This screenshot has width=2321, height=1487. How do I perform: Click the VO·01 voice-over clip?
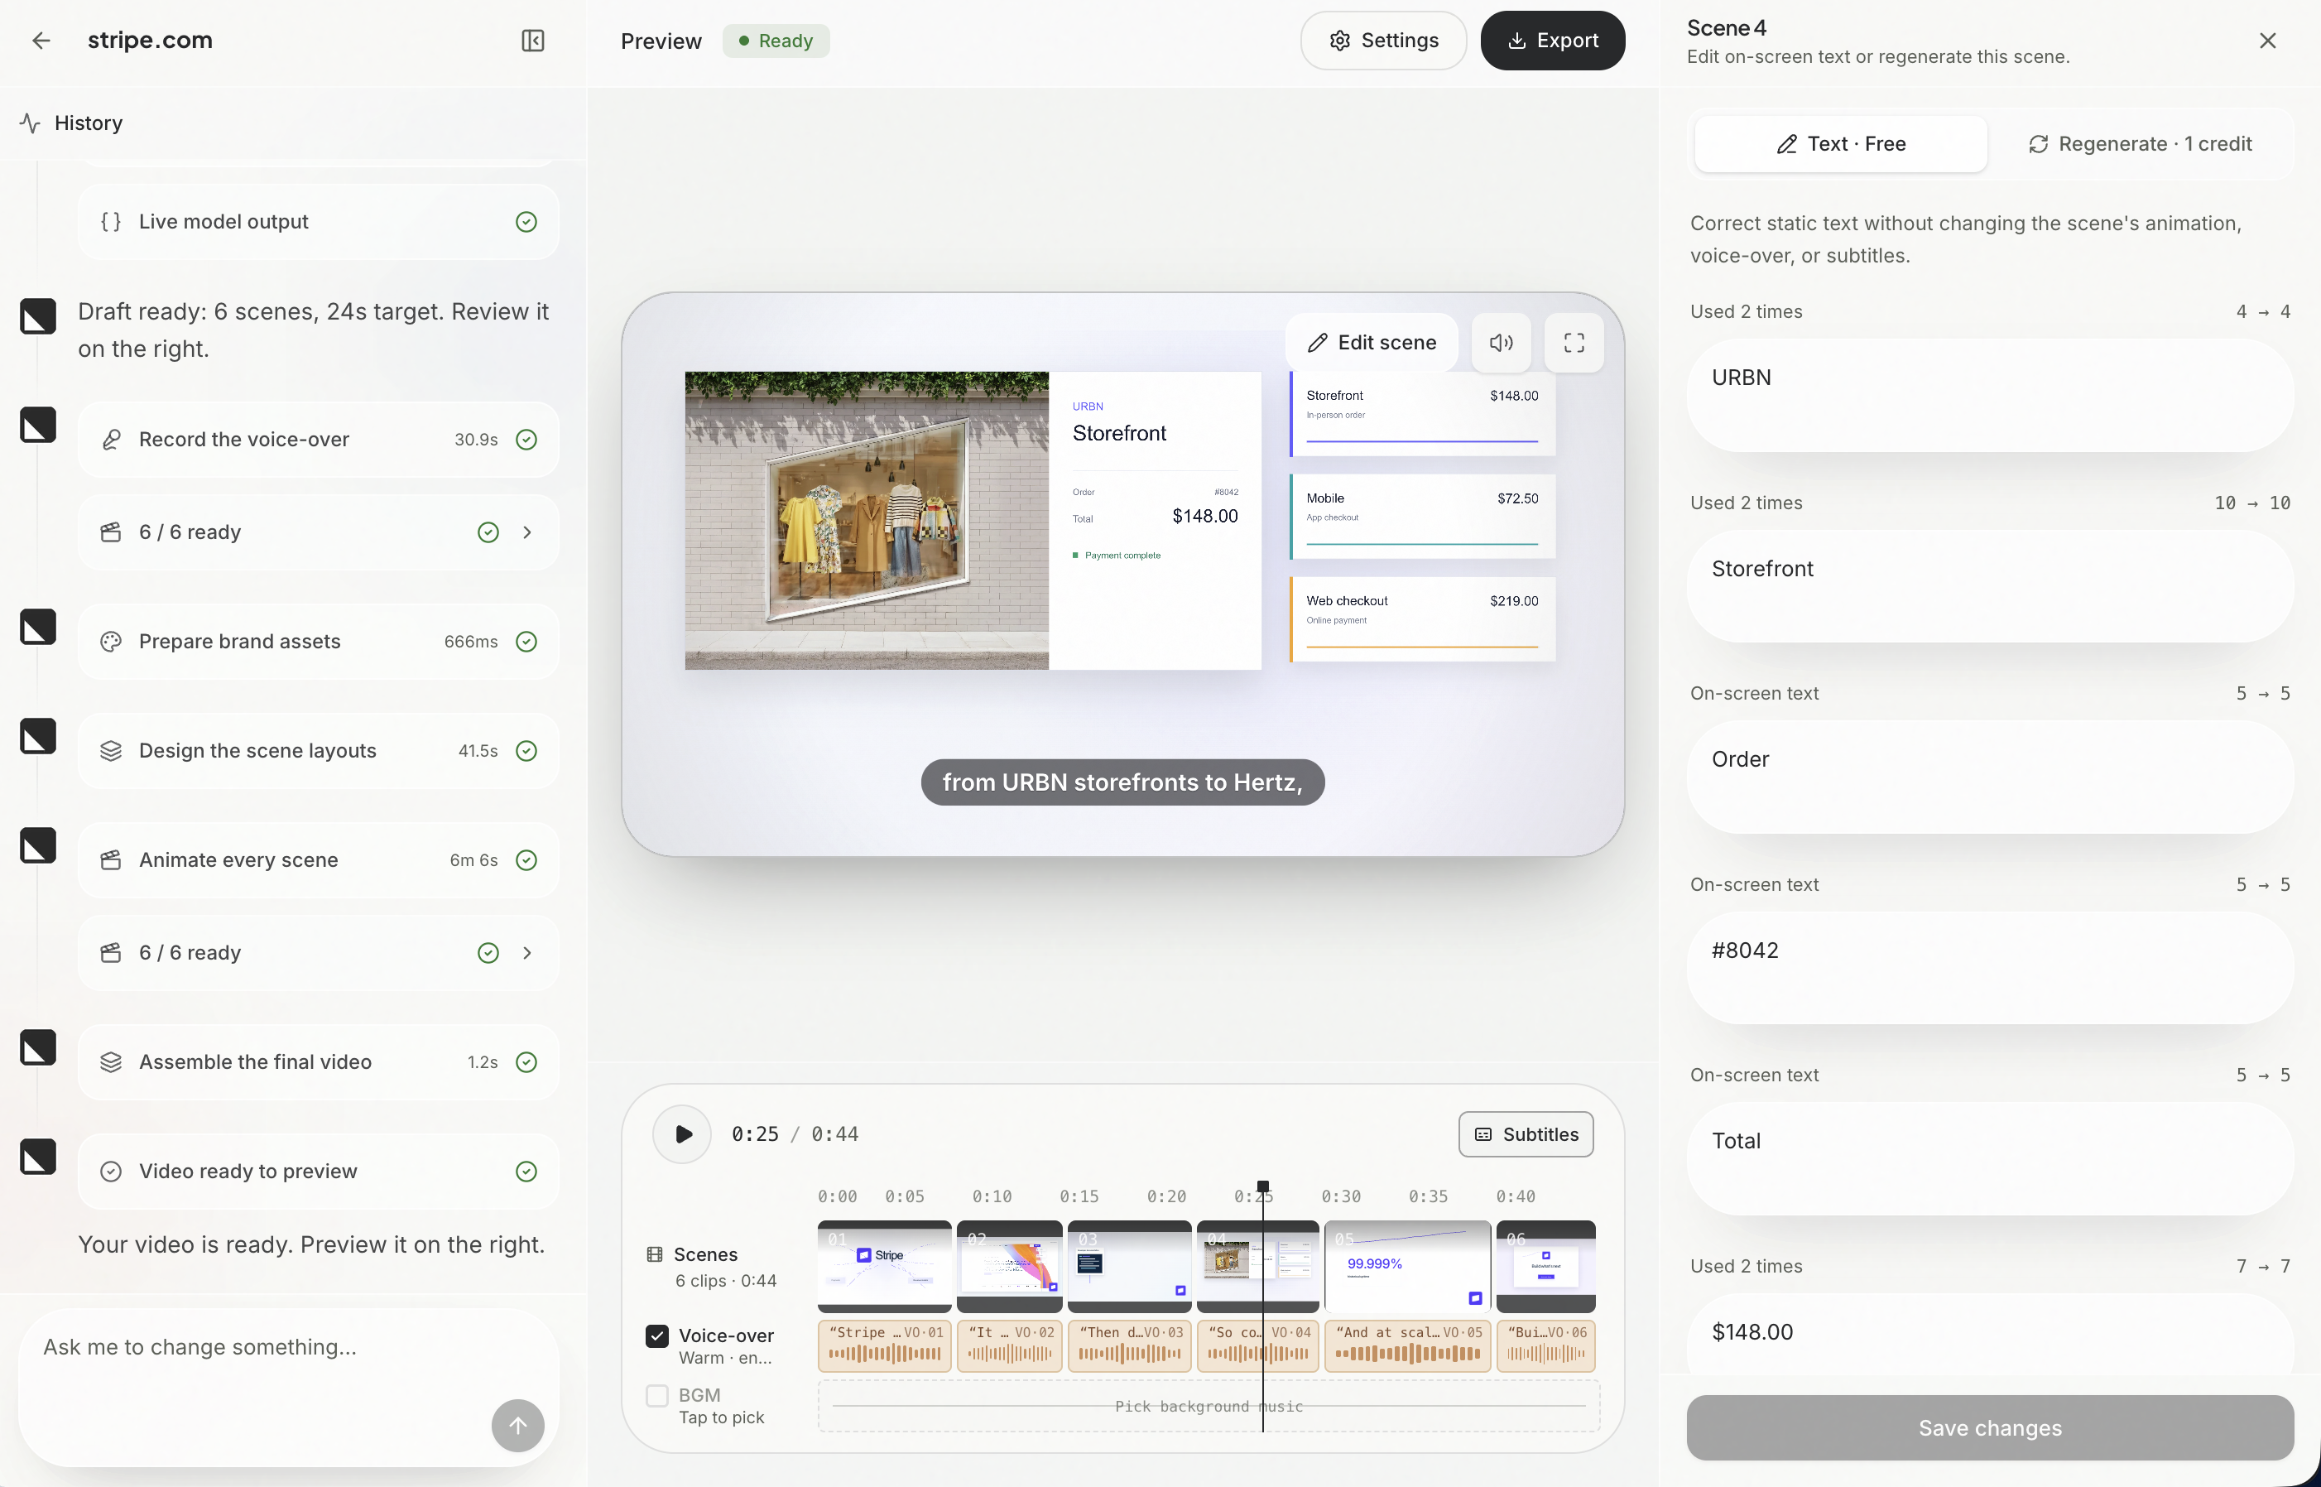tap(884, 1346)
